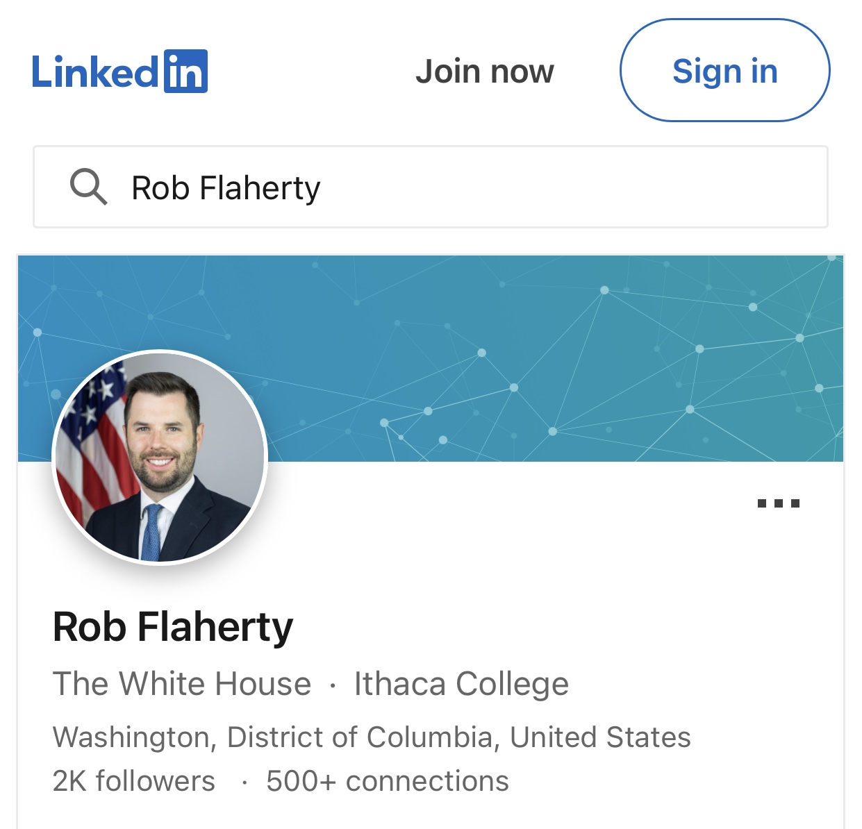862x829 pixels.
Task: View the 500+ connections count
Action: pos(388,781)
